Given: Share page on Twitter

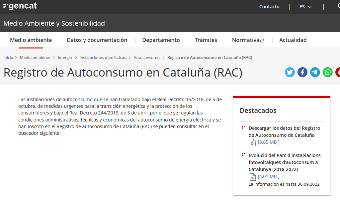Looking at the screenshot, I should (290, 72).
